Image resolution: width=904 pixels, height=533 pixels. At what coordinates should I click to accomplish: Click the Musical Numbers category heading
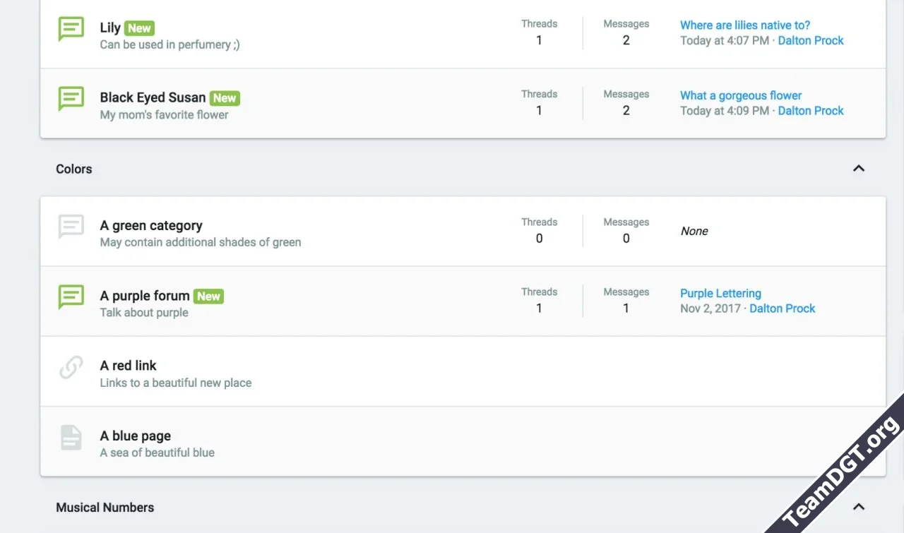105,508
